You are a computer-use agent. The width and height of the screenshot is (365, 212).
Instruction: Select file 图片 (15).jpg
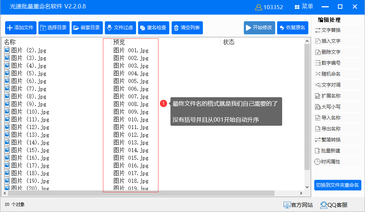(27, 151)
